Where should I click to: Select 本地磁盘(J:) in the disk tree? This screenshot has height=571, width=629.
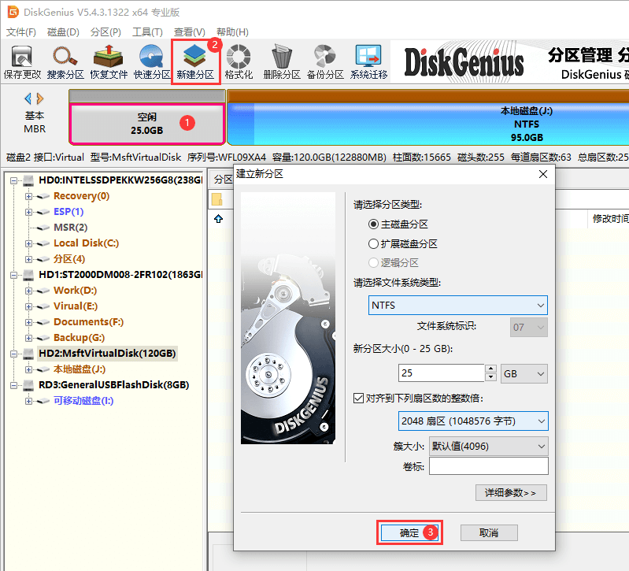point(80,369)
